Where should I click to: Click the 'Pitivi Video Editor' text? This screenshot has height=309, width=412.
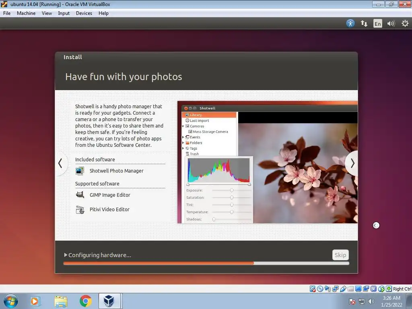[x=109, y=209]
